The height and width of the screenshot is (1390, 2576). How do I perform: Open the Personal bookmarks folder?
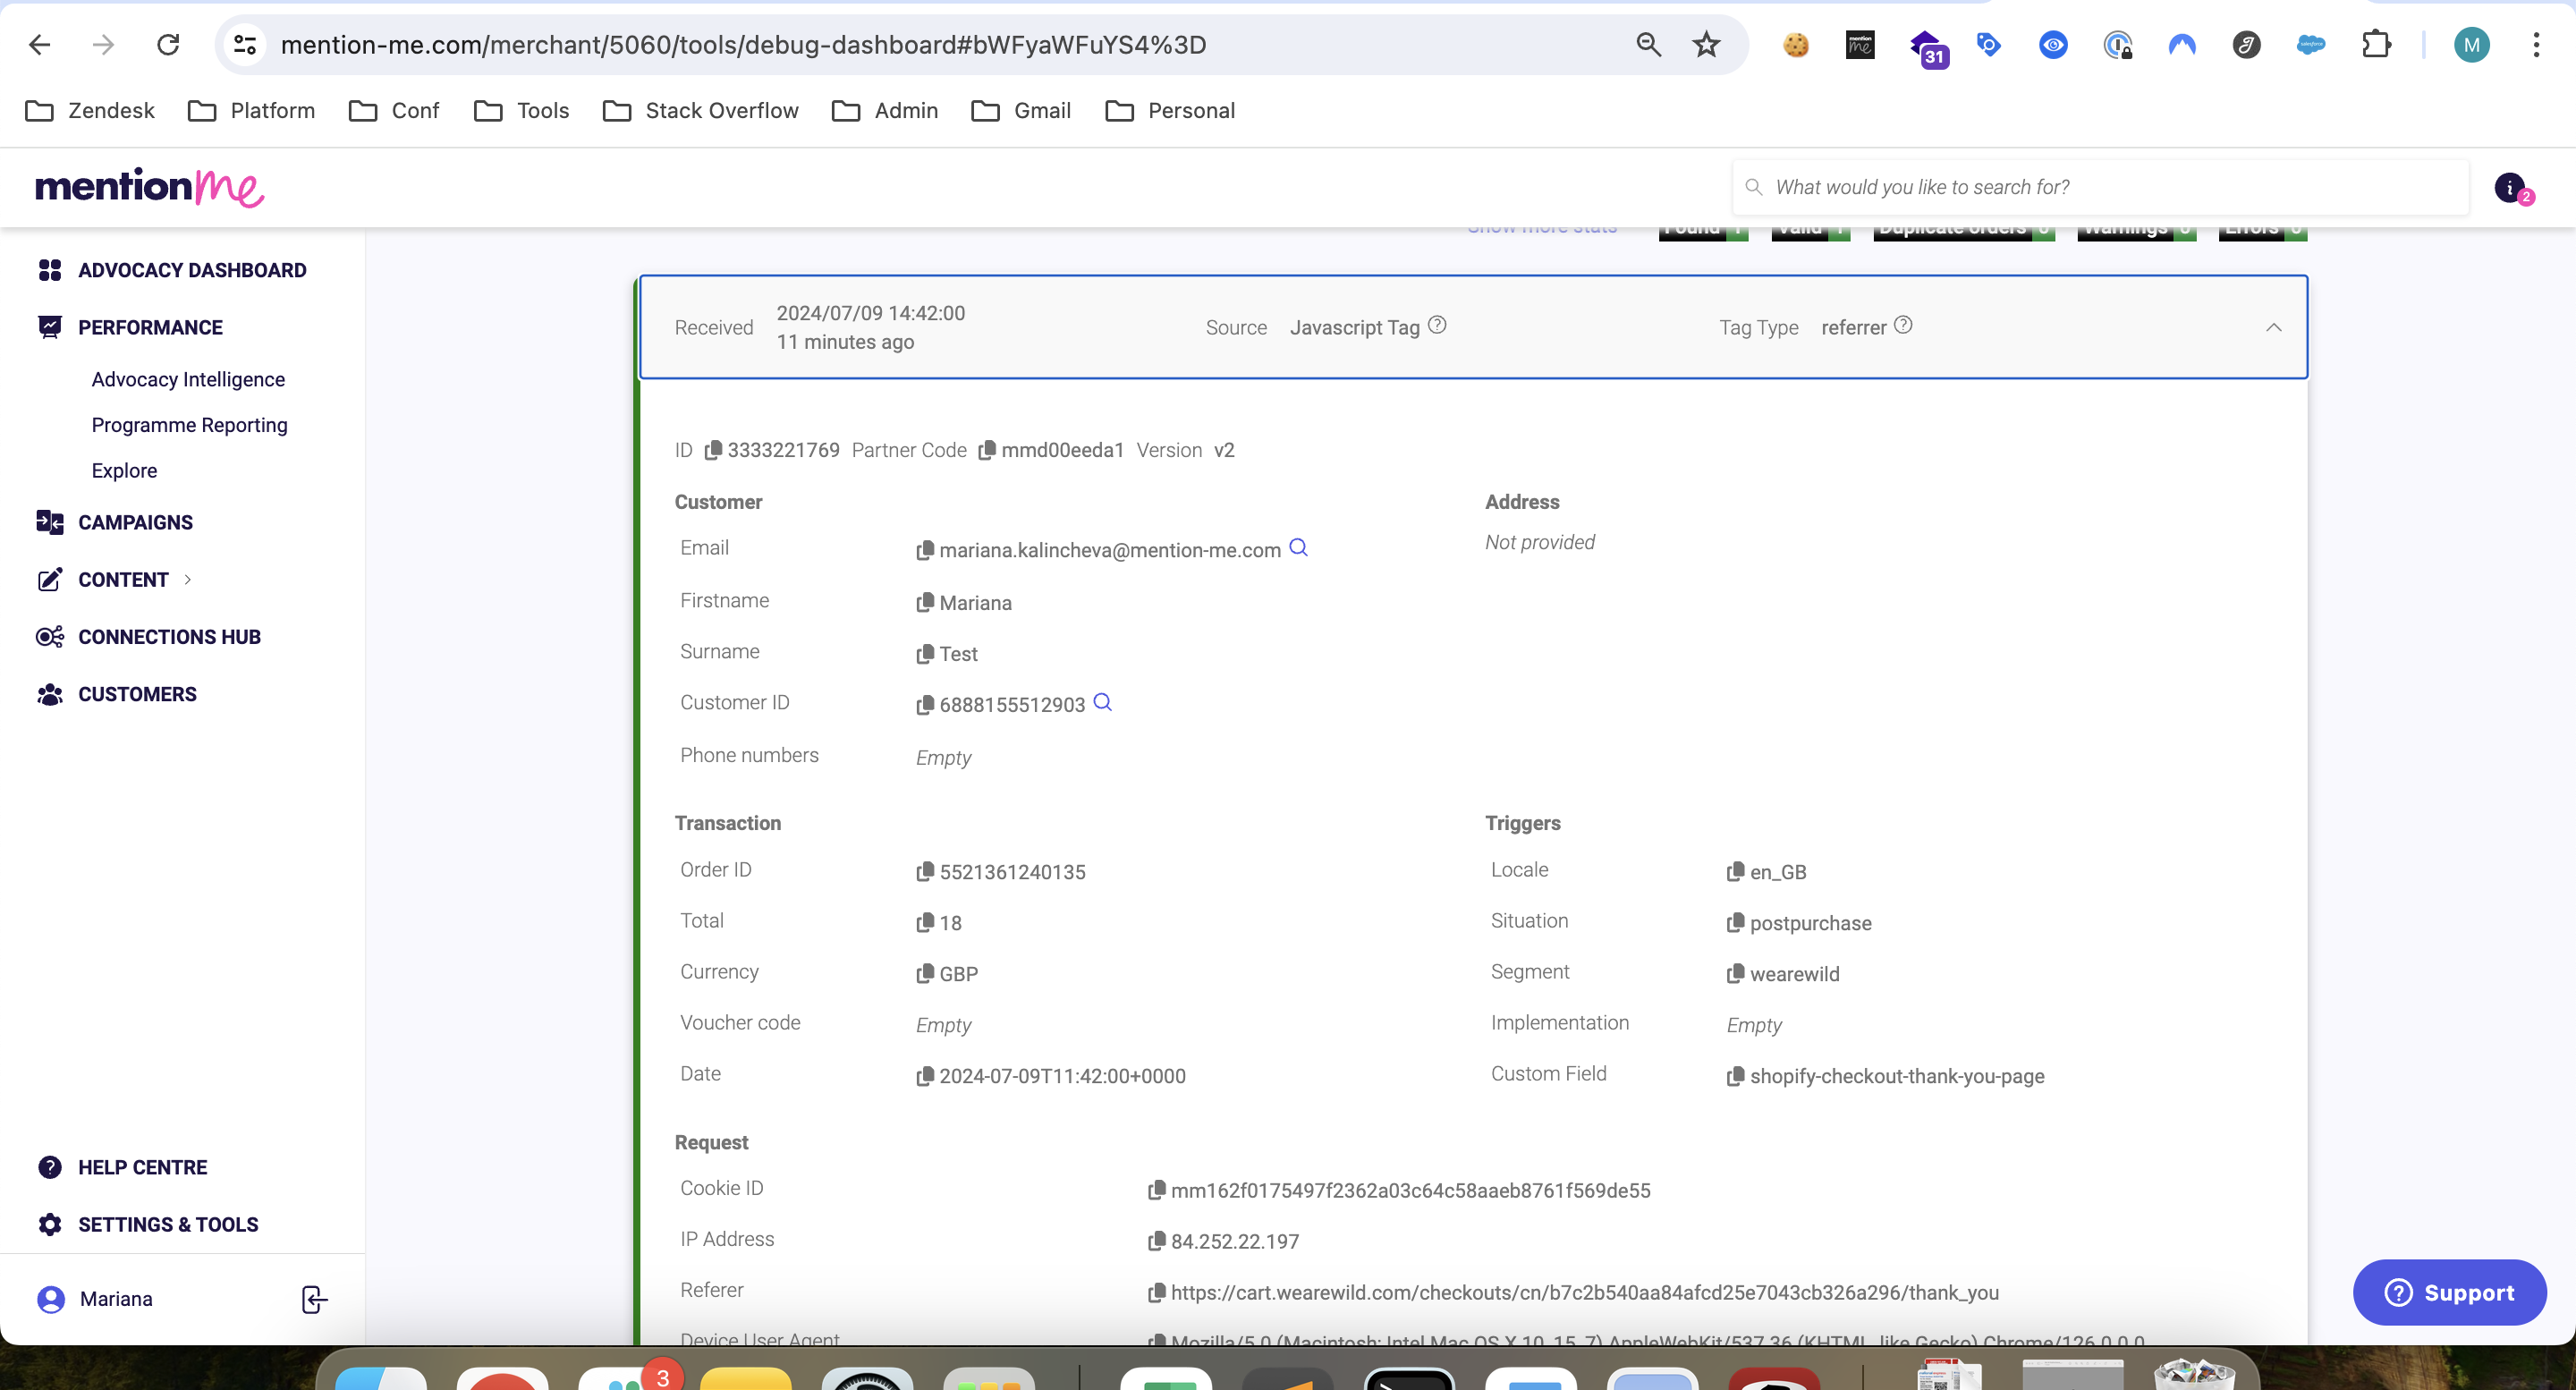1170,111
